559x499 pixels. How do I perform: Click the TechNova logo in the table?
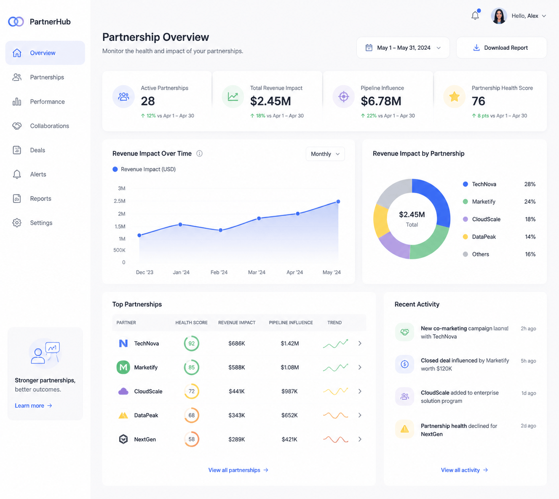[123, 344]
